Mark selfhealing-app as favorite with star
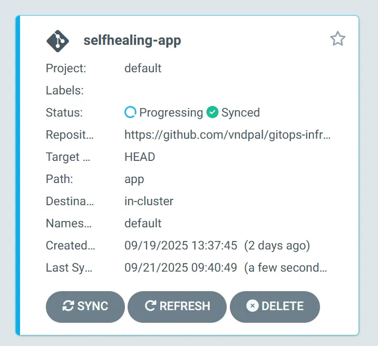 pos(337,39)
